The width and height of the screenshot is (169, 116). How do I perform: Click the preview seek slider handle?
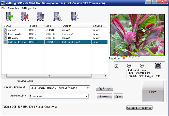coord(113,61)
